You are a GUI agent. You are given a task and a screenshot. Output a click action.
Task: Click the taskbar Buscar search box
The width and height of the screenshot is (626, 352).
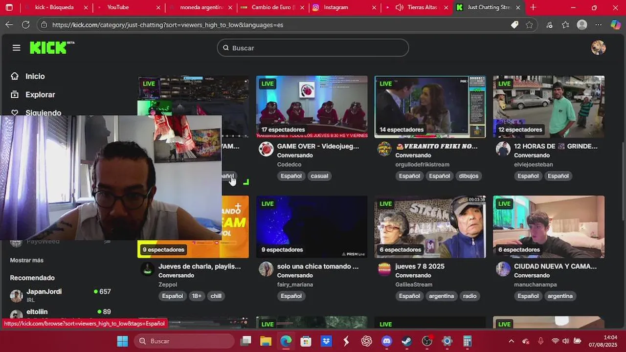point(184,341)
